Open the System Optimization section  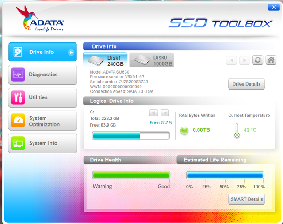tap(42, 120)
